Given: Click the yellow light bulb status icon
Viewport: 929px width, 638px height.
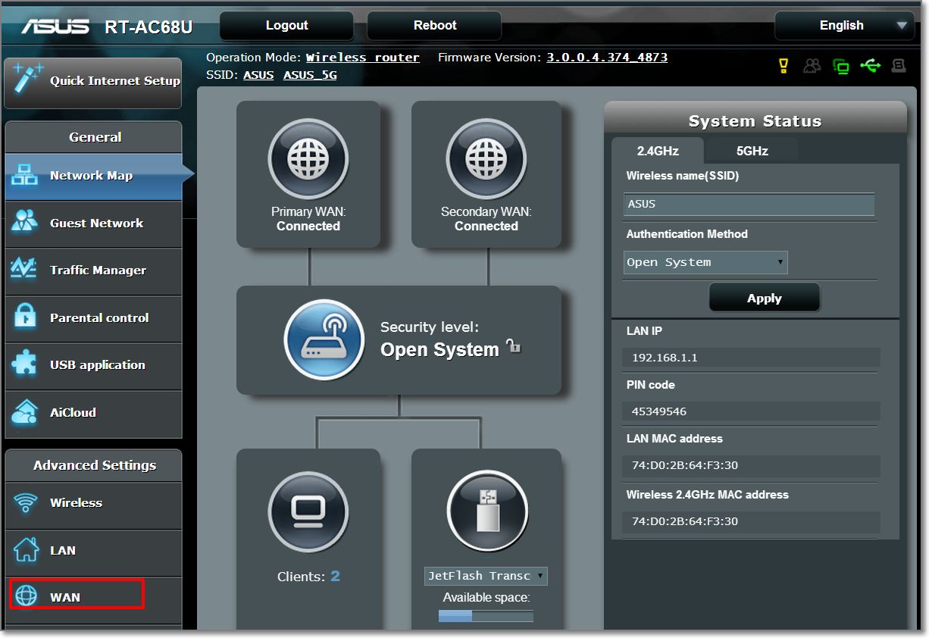Looking at the screenshot, I should pos(784,66).
